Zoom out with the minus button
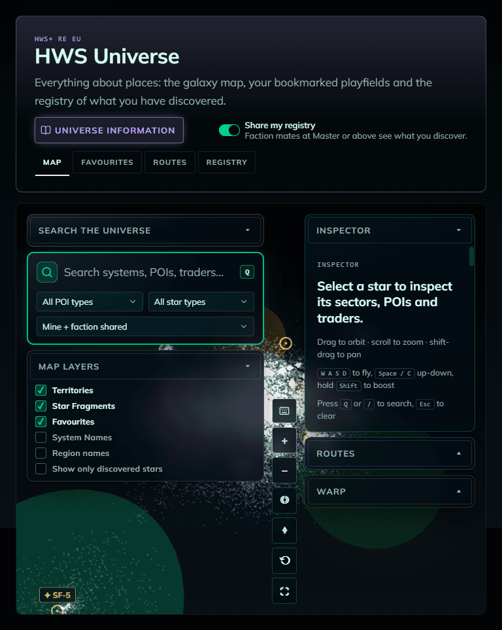The width and height of the screenshot is (502, 630). click(284, 470)
